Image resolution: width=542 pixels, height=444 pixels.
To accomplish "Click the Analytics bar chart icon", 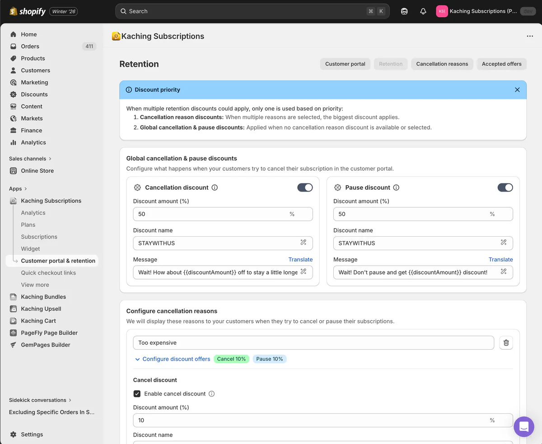I will [x=13, y=142].
